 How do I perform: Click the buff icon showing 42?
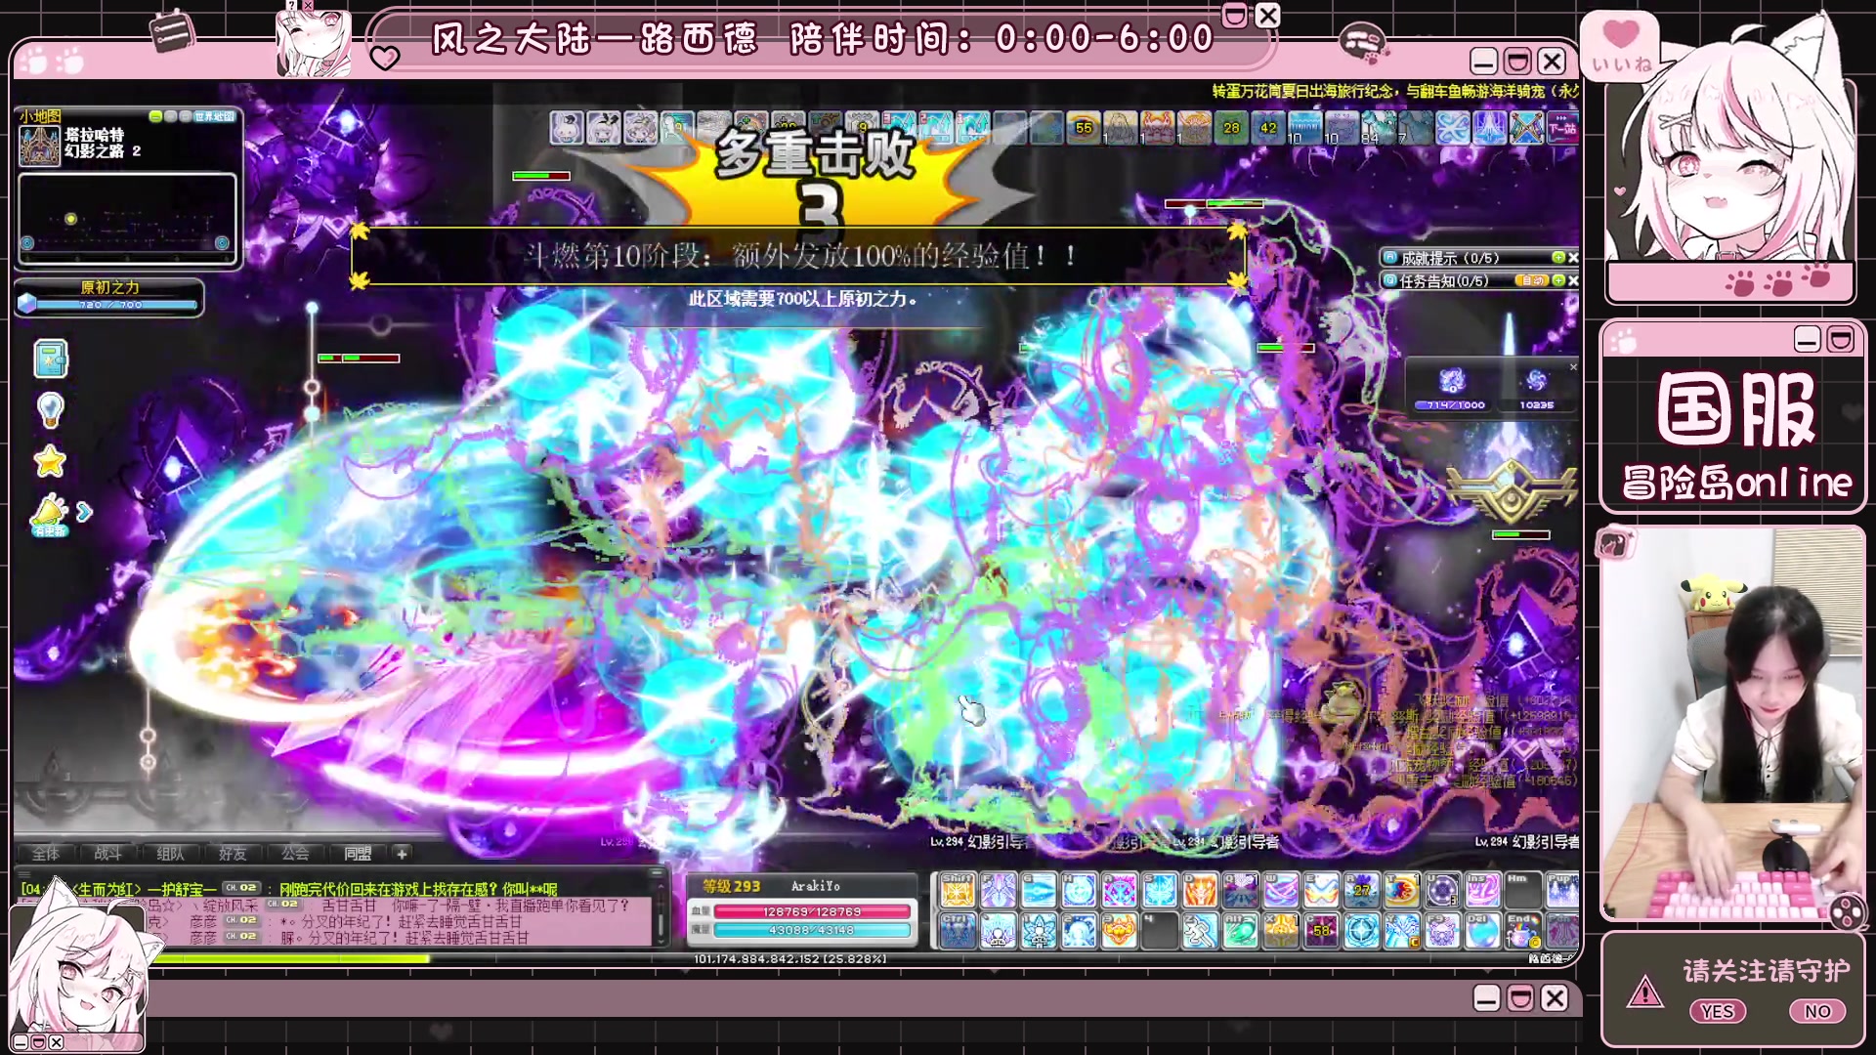coord(1268,128)
